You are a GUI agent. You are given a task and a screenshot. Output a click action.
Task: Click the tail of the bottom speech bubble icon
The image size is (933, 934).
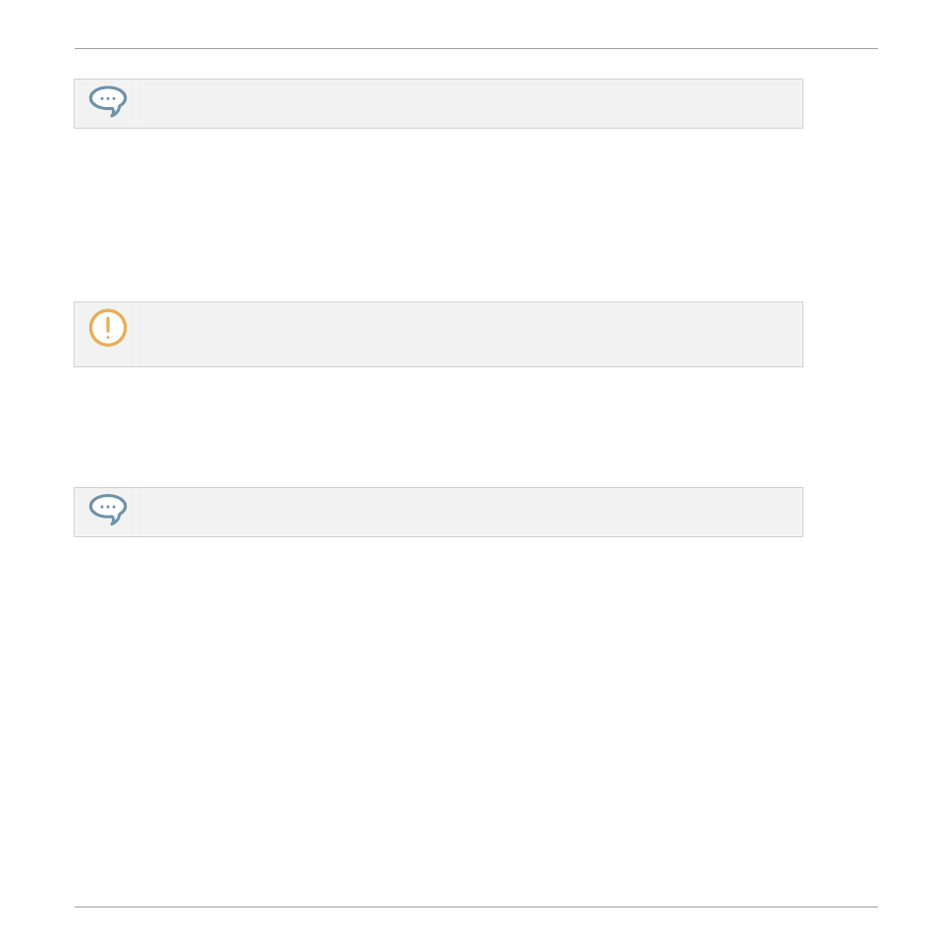[116, 520]
